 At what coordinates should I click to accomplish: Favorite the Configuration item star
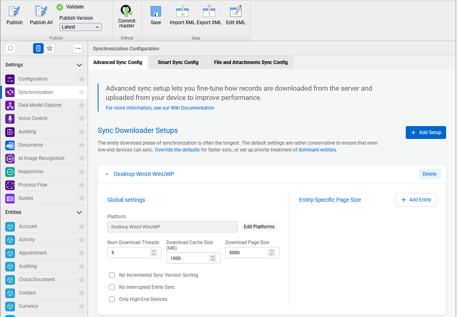pos(82,79)
